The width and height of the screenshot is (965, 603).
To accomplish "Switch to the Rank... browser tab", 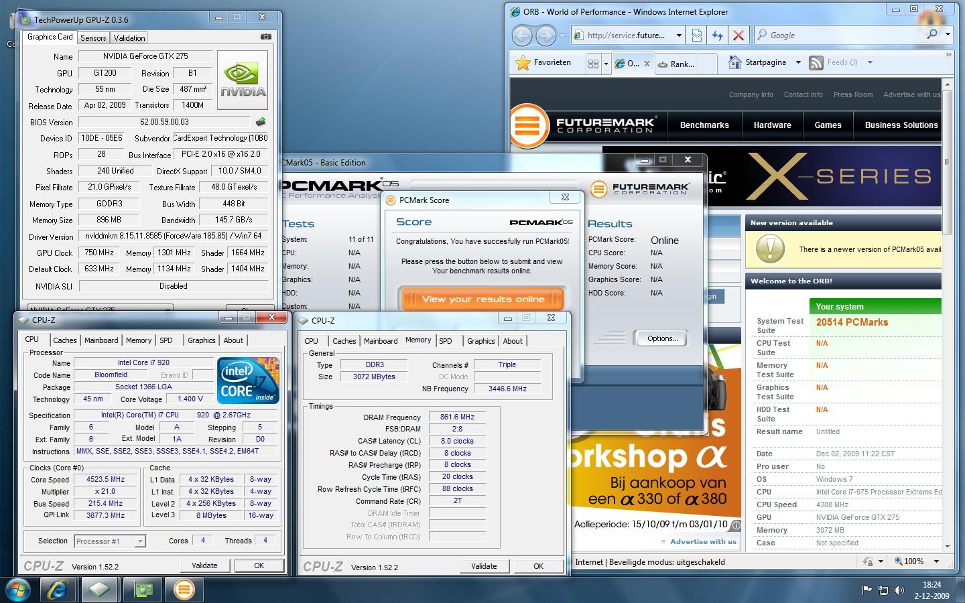I will [677, 64].
